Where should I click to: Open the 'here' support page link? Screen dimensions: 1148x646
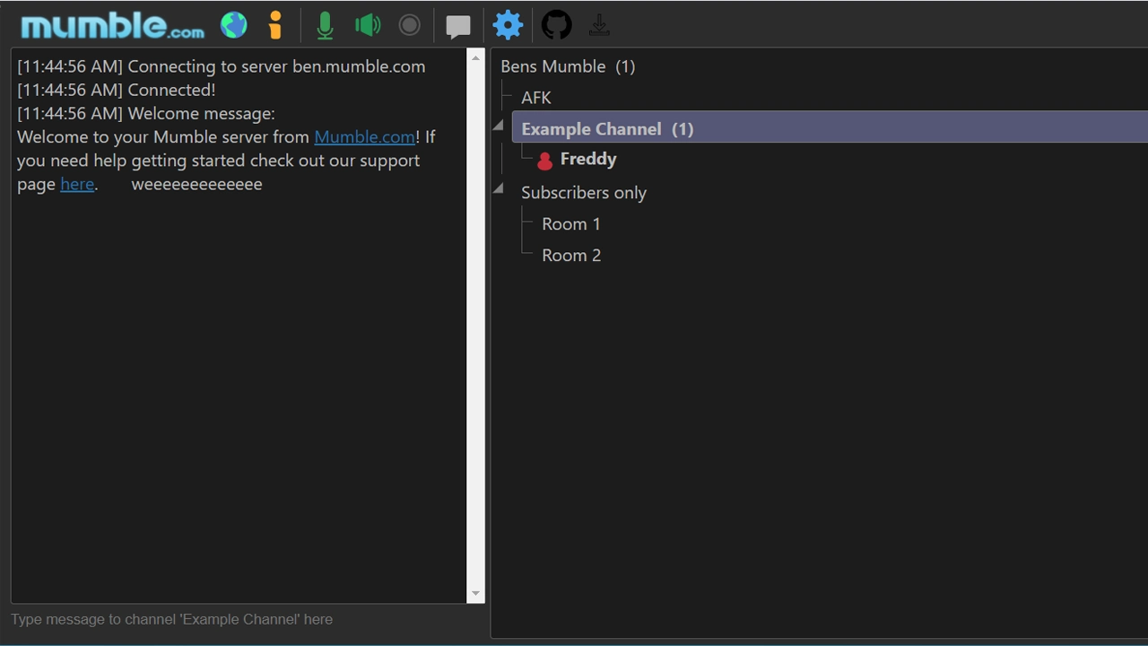click(77, 184)
